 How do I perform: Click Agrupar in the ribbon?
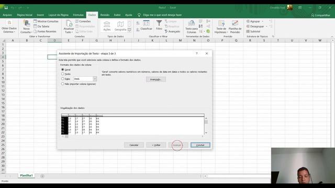tap(253, 21)
